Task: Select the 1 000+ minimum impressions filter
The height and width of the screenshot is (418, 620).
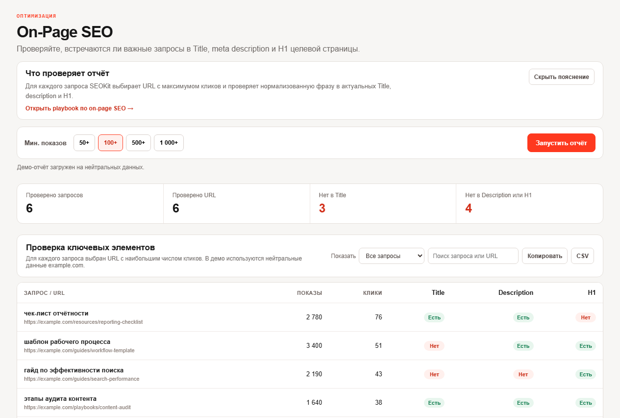Action: (x=169, y=143)
